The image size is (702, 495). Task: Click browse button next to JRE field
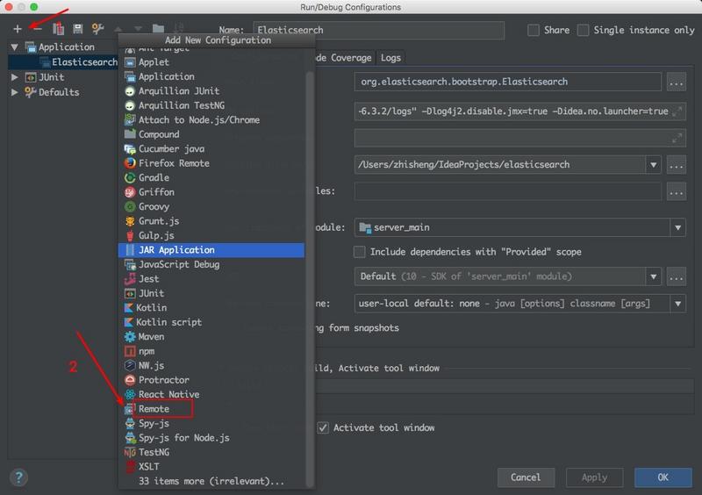[676, 276]
